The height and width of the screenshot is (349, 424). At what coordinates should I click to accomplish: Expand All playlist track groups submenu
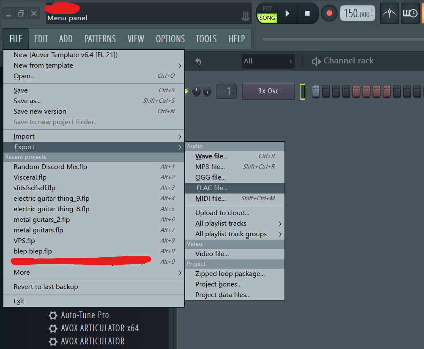235,234
